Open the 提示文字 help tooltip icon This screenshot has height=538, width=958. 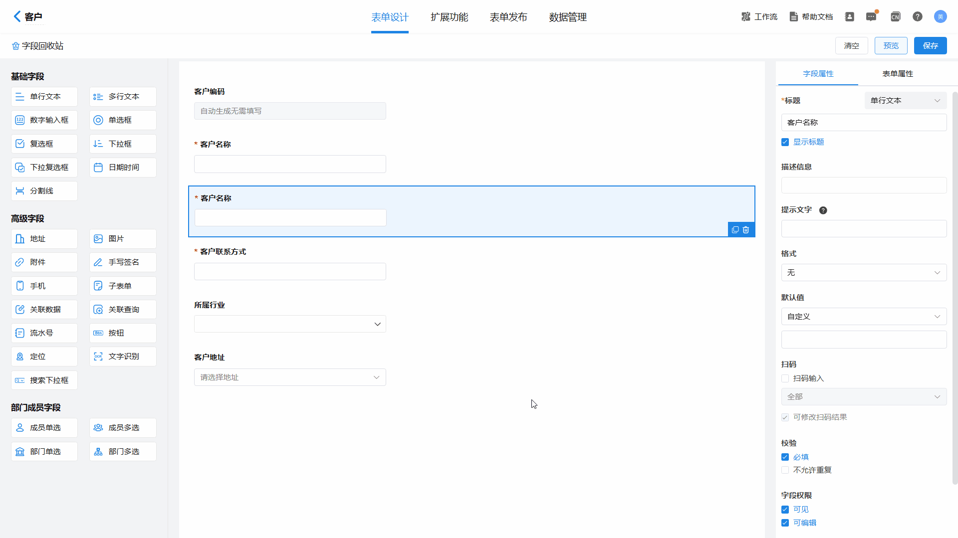(x=823, y=210)
